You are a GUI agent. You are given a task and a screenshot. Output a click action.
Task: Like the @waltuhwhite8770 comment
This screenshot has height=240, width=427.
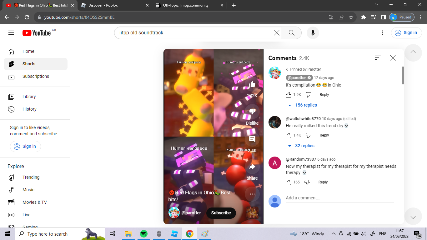click(289, 135)
